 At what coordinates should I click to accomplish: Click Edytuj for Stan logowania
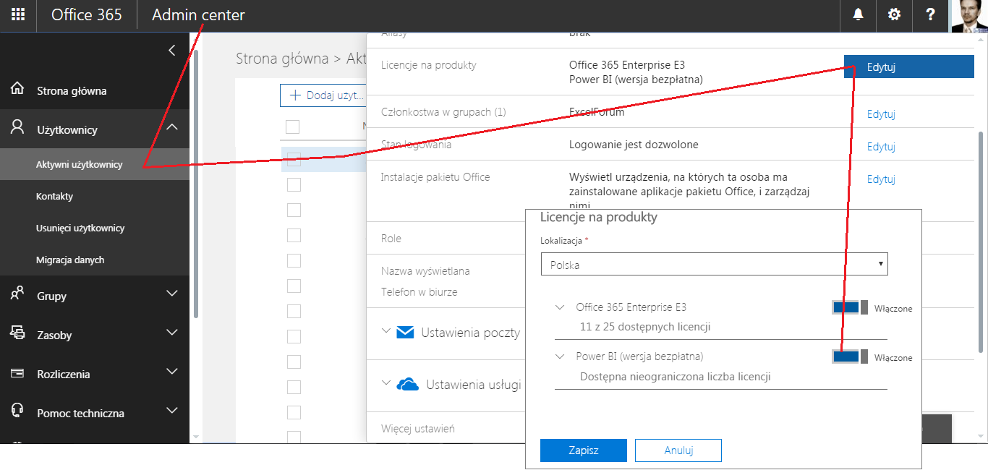coord(881,146)
